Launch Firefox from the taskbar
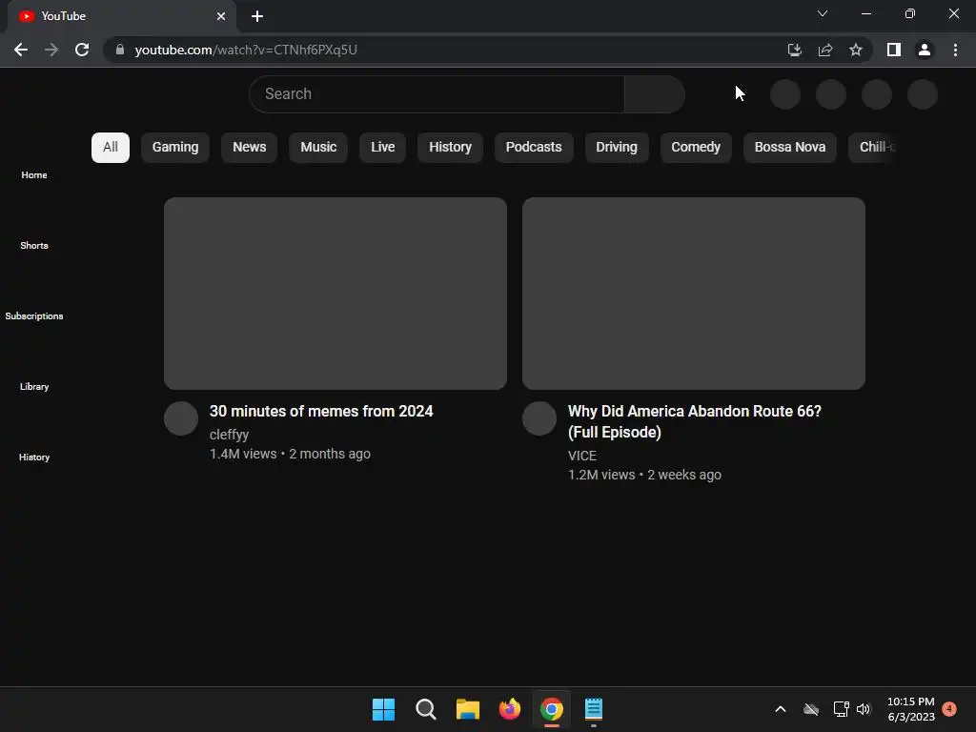This screenshot has width=976, height=732. pos(510,709)
